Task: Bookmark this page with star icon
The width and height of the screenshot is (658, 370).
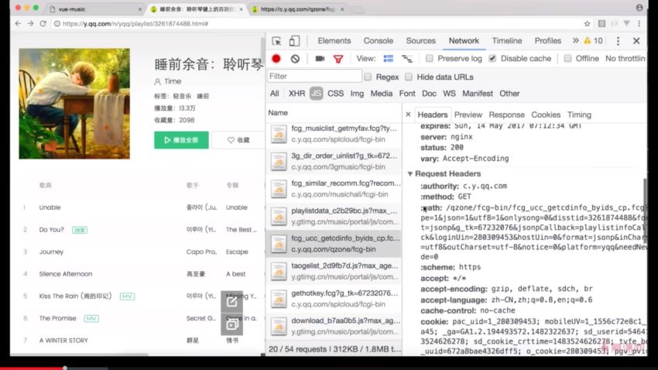Action: pyautogui.click(x=587, y=23)
